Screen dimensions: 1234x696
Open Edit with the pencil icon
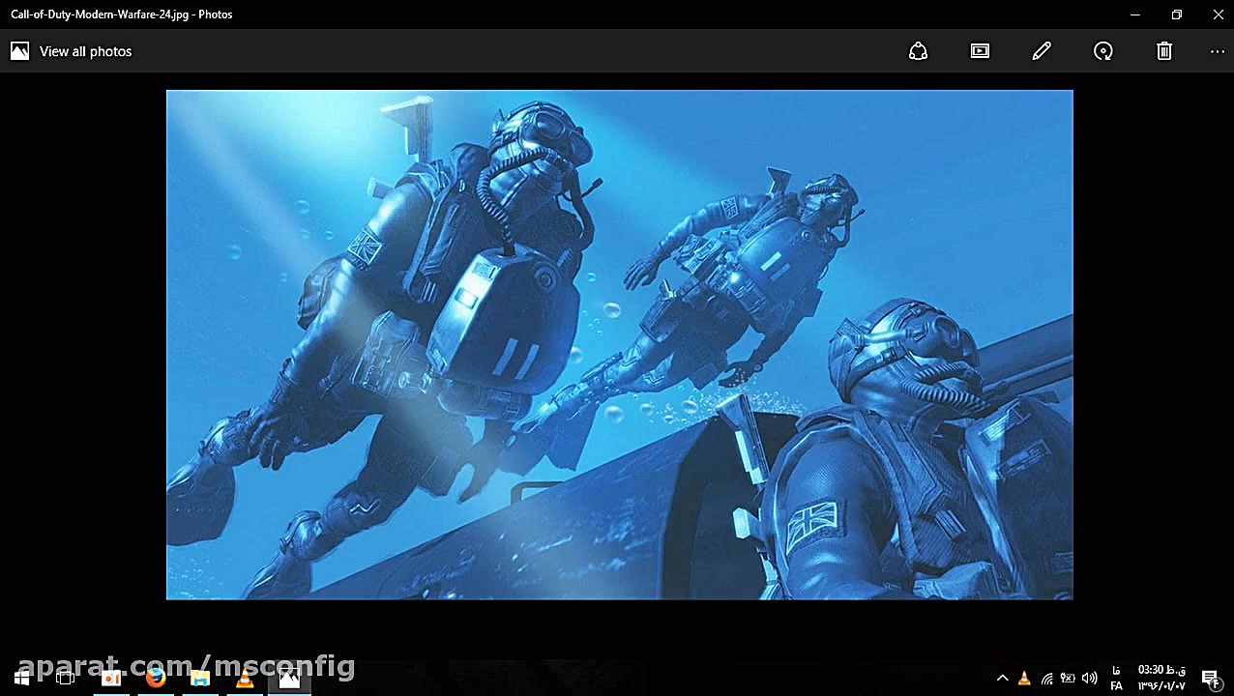1042,51
